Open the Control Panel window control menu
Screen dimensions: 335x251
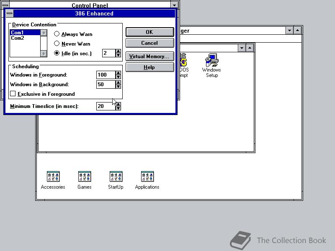pyautogui.click(x=5, y=5)
